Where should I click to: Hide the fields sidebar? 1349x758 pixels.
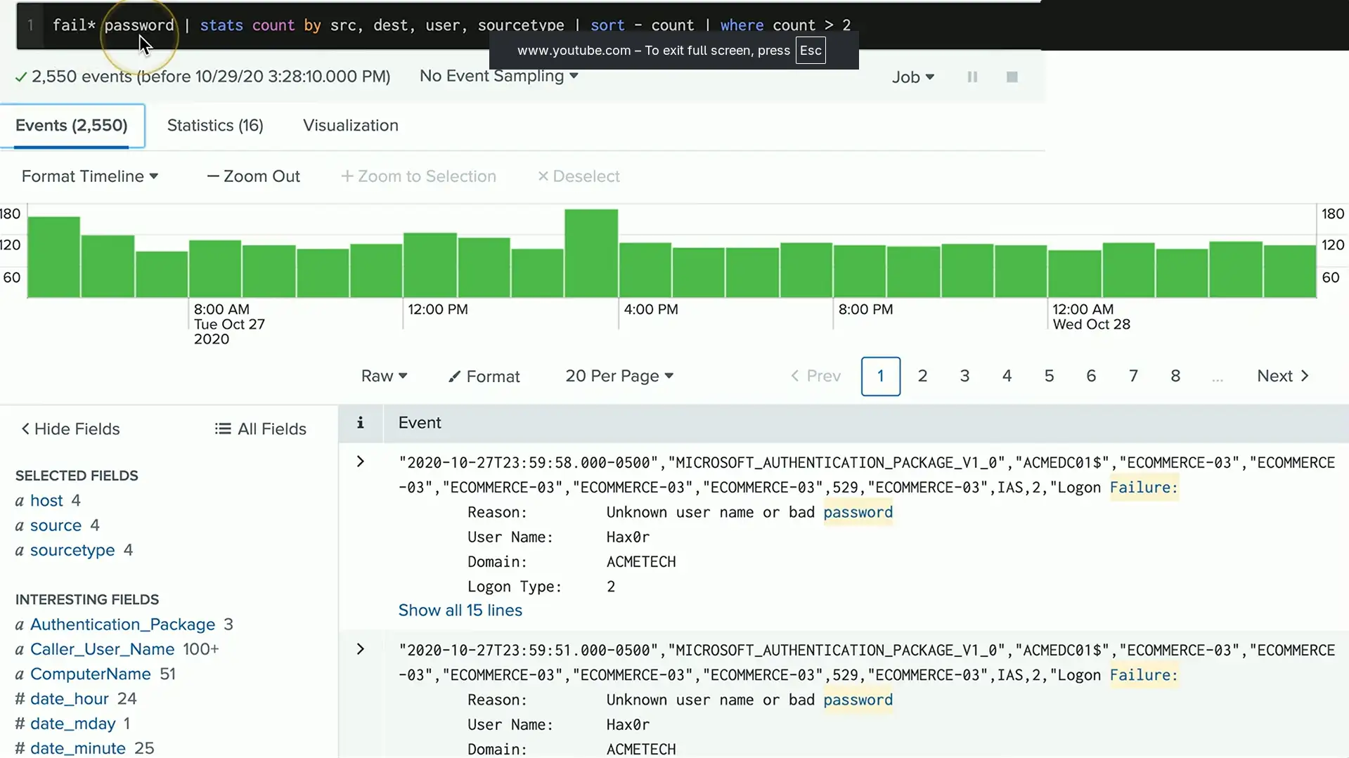coord(70,429)
